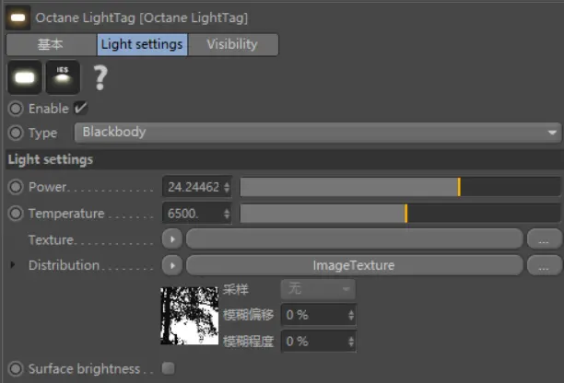The image size is (564, 383).
Task: Switch to the Visibility tab
Action: click(232, 44)
